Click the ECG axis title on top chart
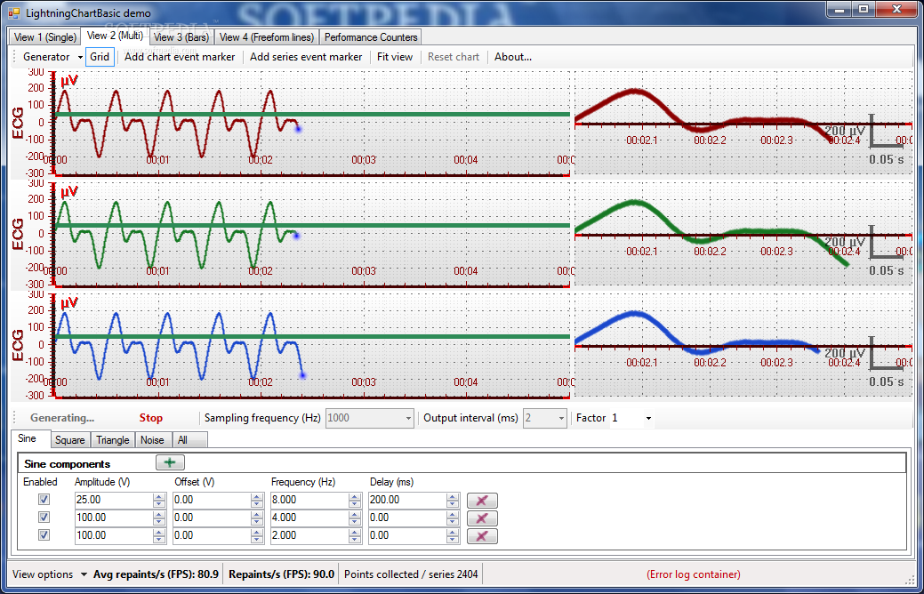 point(19,123)
